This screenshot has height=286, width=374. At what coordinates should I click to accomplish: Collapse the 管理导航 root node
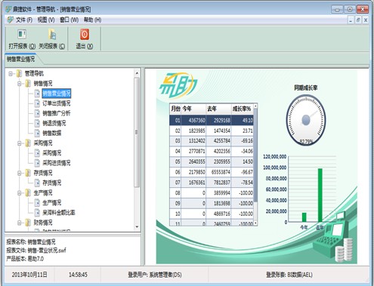11,74
